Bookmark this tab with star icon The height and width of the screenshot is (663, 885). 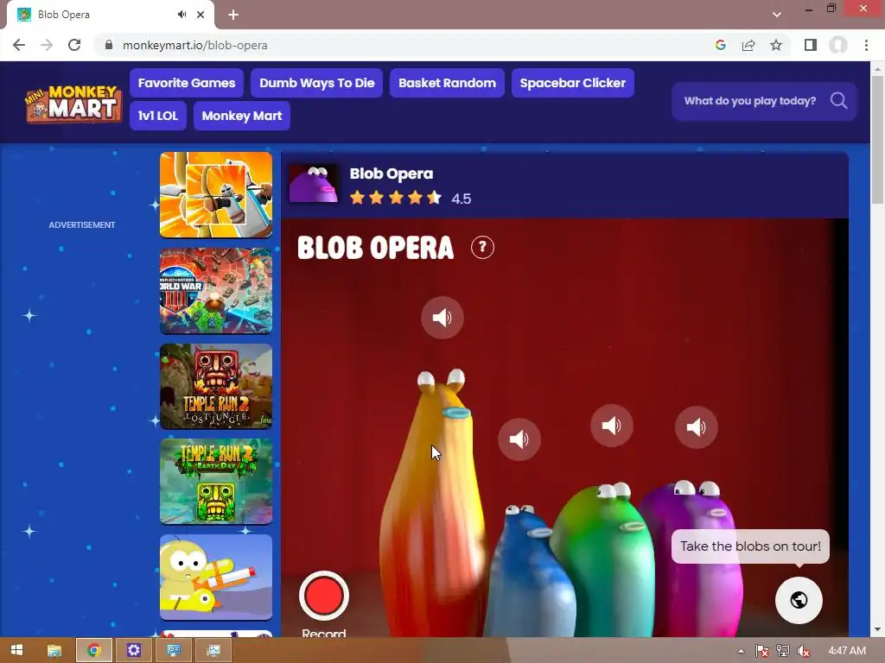tap(776, 45)
